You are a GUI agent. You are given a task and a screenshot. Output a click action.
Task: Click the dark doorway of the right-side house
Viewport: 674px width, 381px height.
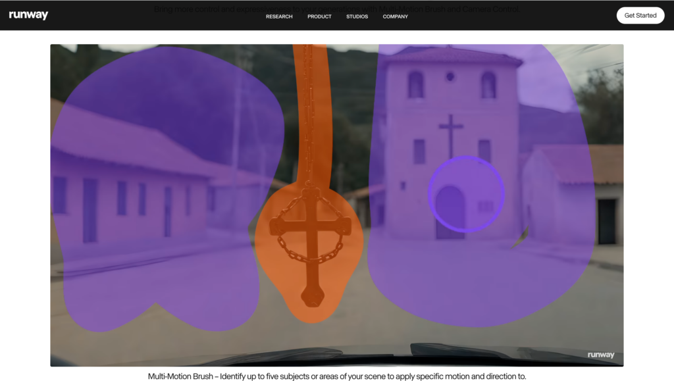606,221
